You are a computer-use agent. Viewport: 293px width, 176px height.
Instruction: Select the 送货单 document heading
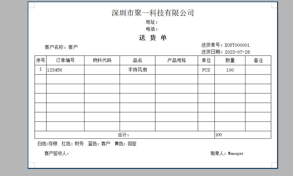(153, 38)
